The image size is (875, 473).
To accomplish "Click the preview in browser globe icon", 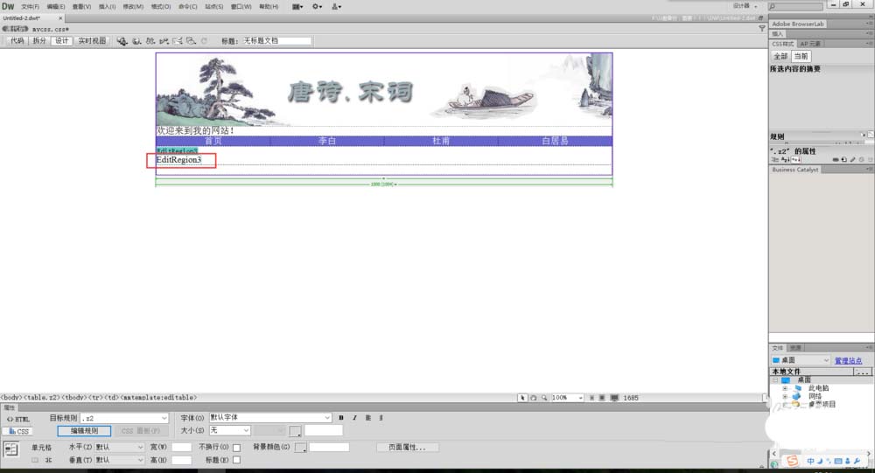I will tap(136, 40).
